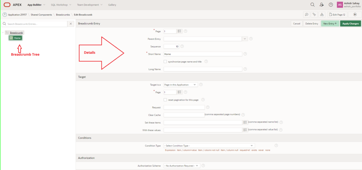
Task: Collapse the Breadcrumb tree node
Action: click(4, 33)
